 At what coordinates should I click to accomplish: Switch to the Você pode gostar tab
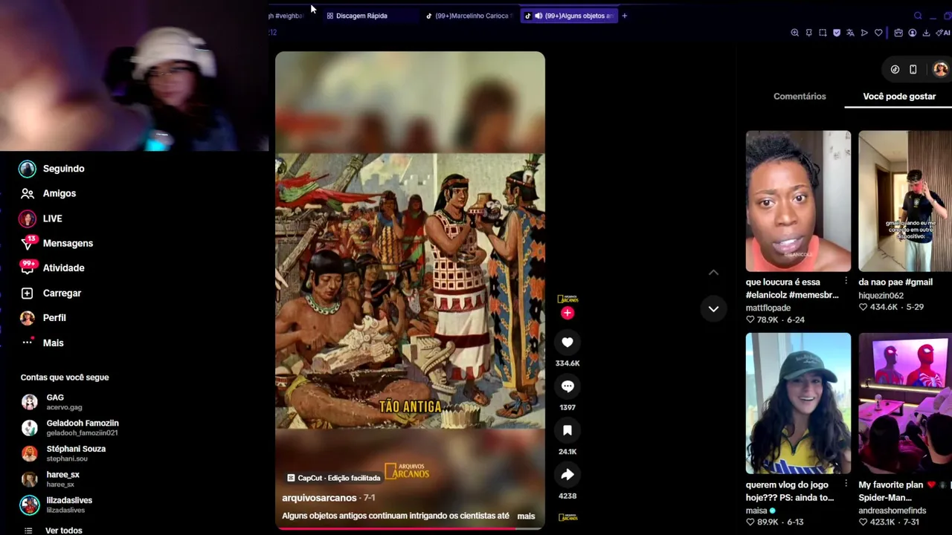pyautogui.click(x=899, y=97)
